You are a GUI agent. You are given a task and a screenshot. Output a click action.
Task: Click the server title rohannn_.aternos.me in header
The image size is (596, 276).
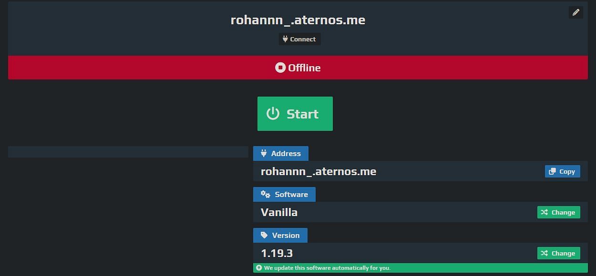point(298,20)
